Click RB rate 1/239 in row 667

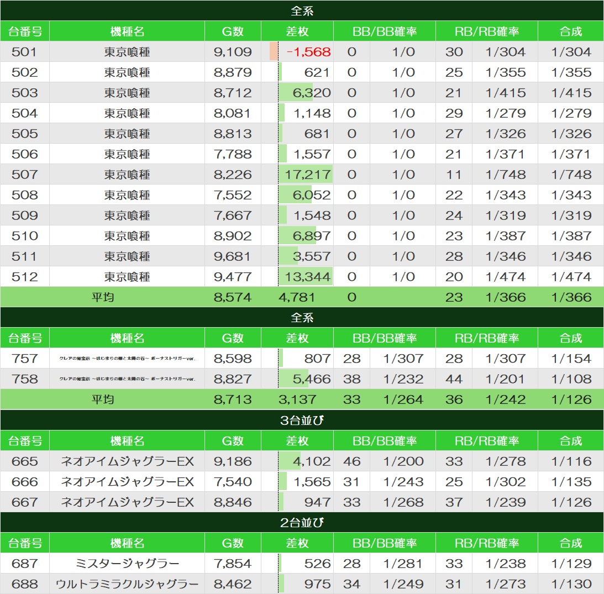coord(506,502)
